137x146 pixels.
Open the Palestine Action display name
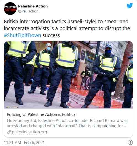(x=33, y=6)
